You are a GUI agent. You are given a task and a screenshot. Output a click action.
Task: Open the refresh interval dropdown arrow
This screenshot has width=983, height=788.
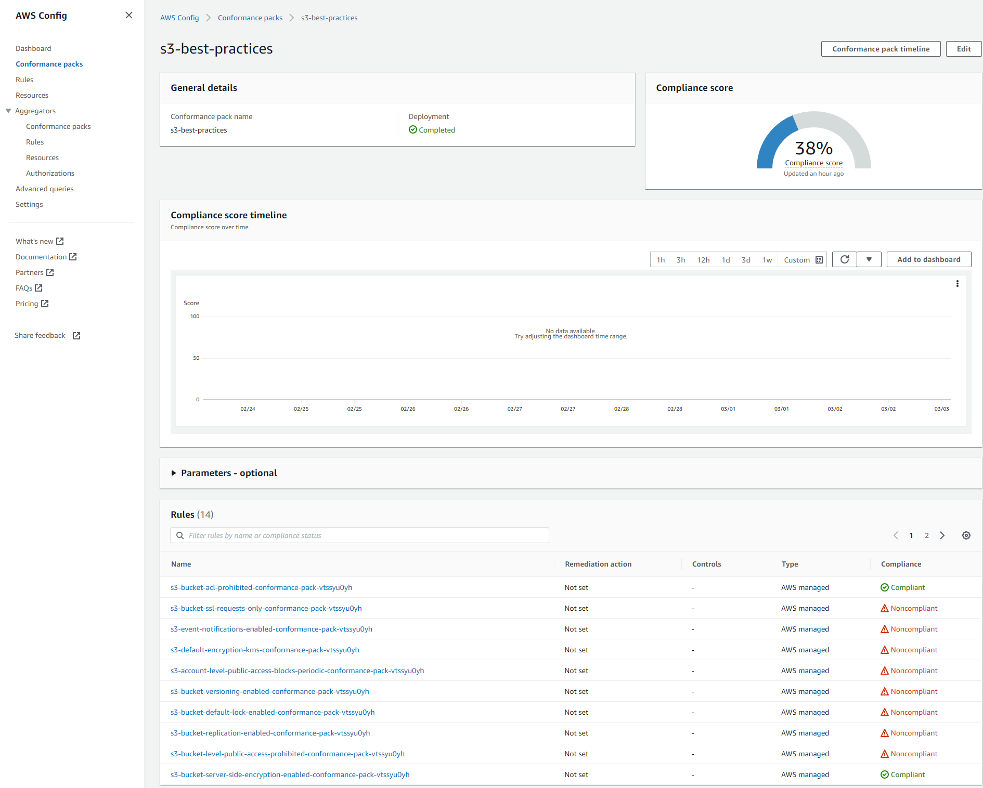coord(869,259)
